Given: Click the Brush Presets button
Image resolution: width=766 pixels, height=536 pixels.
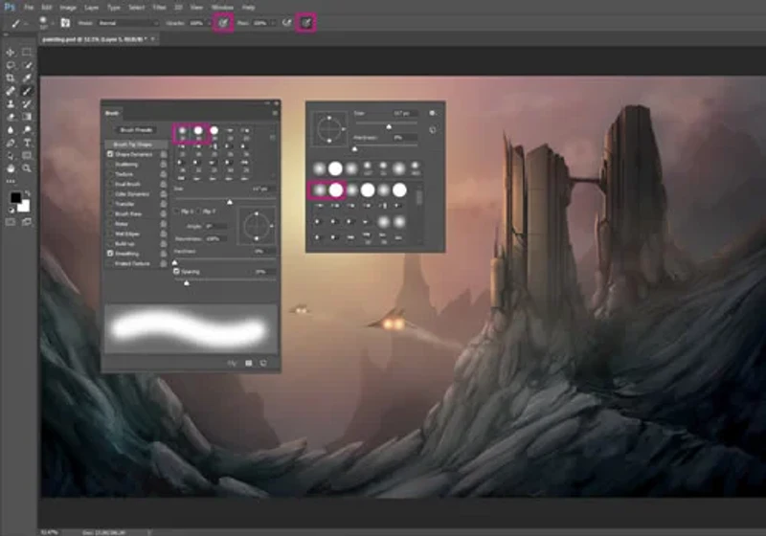Looking at the screenshot, I should click(x=136, y=130).
